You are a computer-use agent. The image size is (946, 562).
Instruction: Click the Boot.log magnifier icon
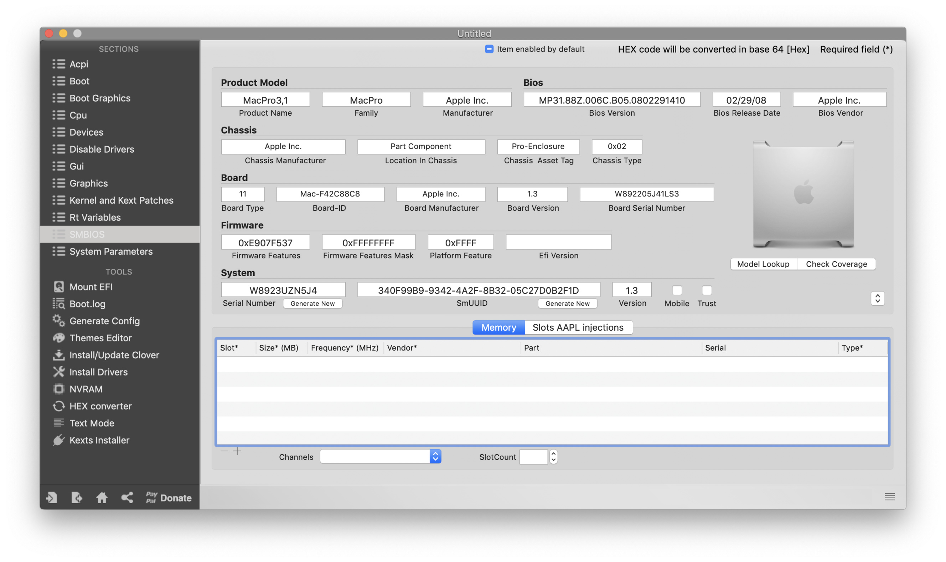coord(58,304)
